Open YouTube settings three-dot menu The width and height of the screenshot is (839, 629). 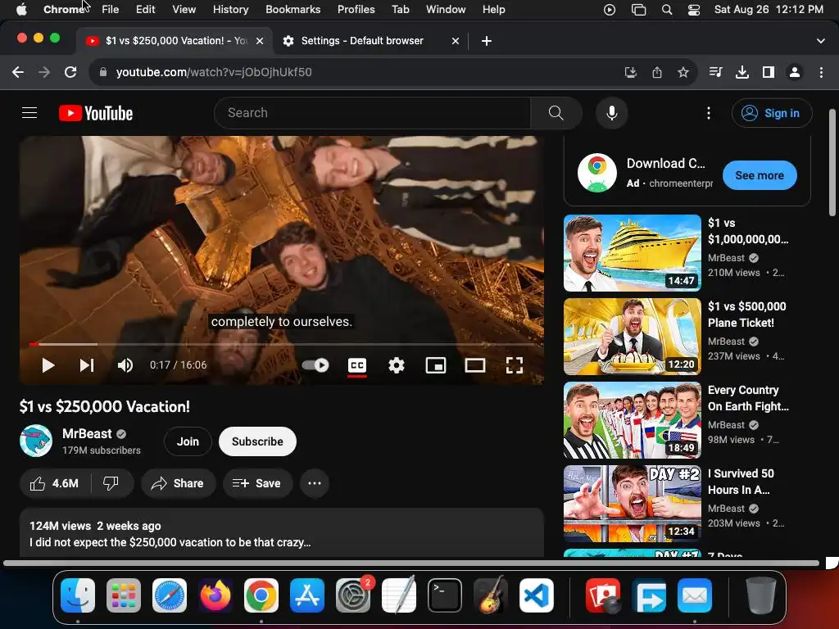coord(709,113)
